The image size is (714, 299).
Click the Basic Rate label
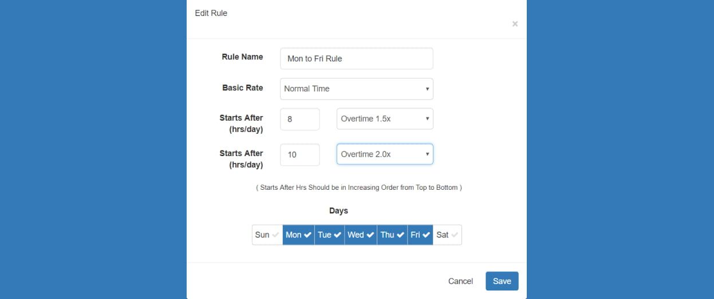pyautogui.click(x=242, y=87)
